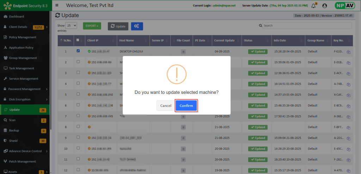This screenshot has width=361, height=174.
Task: Click the notification bell icon
Action: coord(313,6)
